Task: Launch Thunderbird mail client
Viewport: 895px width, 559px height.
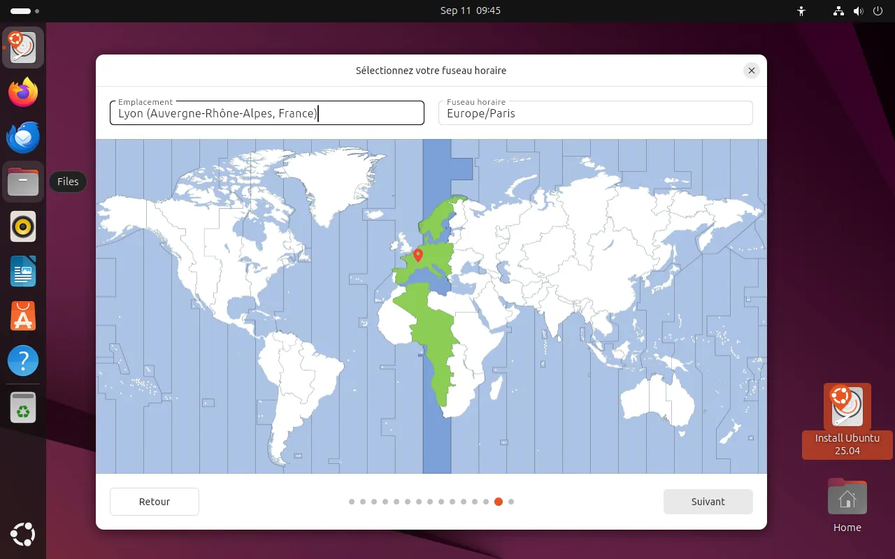Action: point(23,137)
